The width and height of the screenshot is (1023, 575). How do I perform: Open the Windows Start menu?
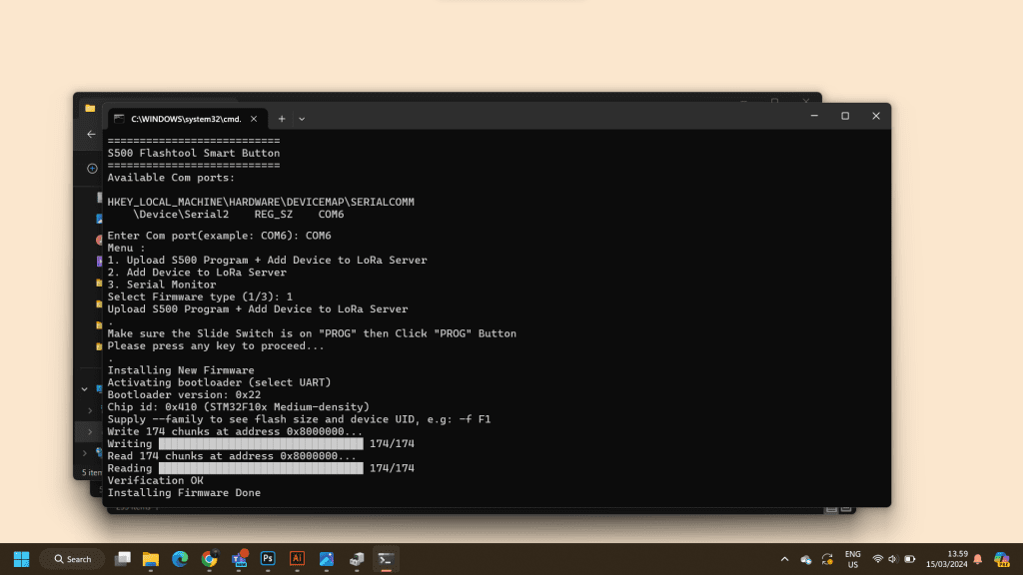pos(21,559)
